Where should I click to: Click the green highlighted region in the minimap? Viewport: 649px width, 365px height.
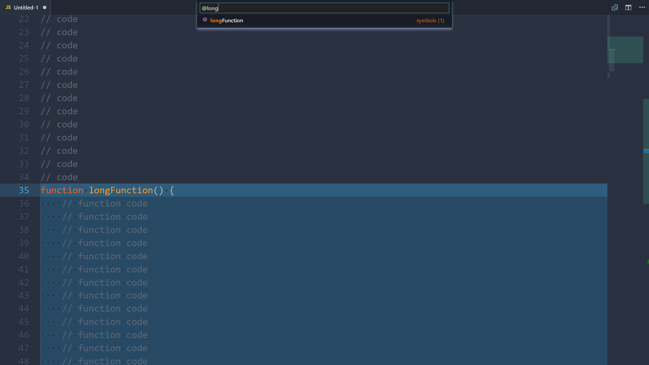click(626, 50)
